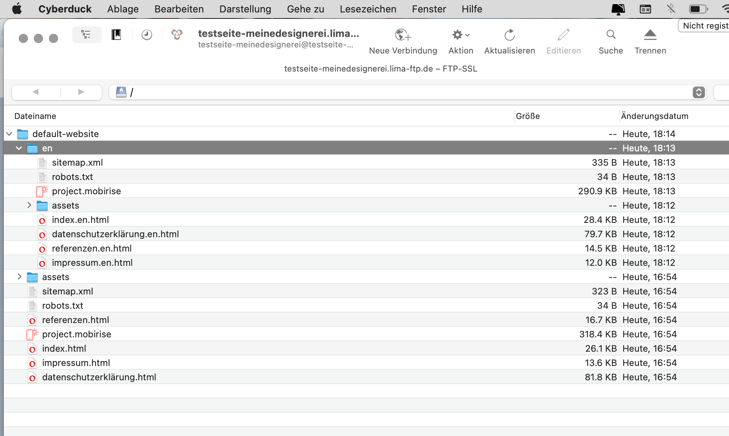The width and height of the screenshot is (729, 436).
Task: Click the navigate back arrow
Action: point(36,92)
